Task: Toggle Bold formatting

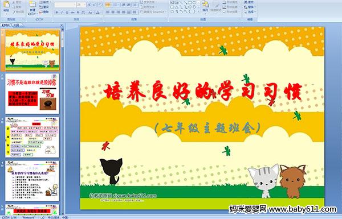Action: coord(56,12)
